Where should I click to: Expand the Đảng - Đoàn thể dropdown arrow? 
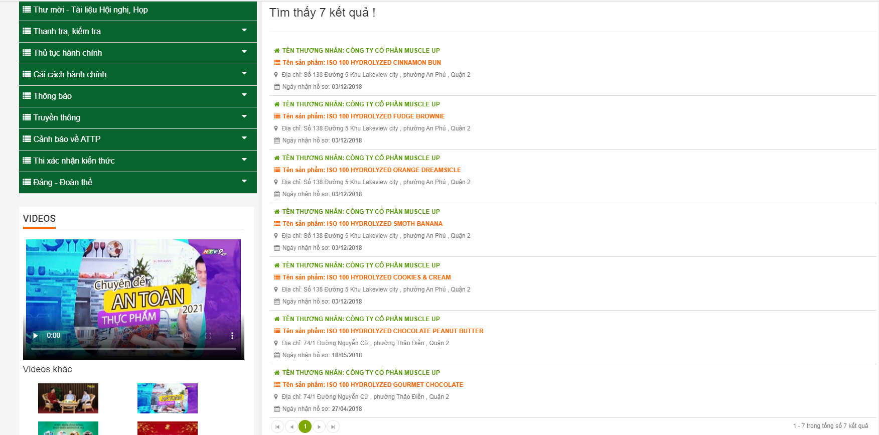(x=244, y=182)
